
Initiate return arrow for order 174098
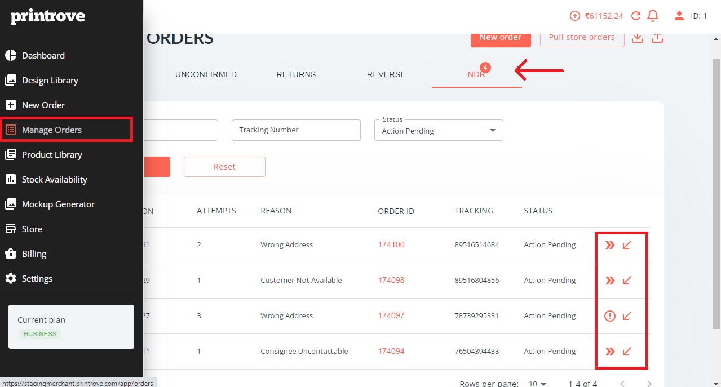tap(627, 281)
